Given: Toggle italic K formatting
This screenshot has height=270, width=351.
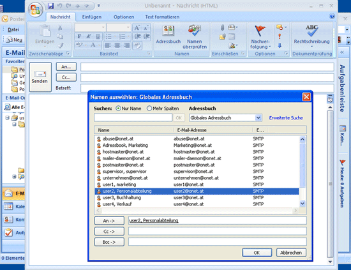Looking at the screenshot, I should [x=89, y=36].
